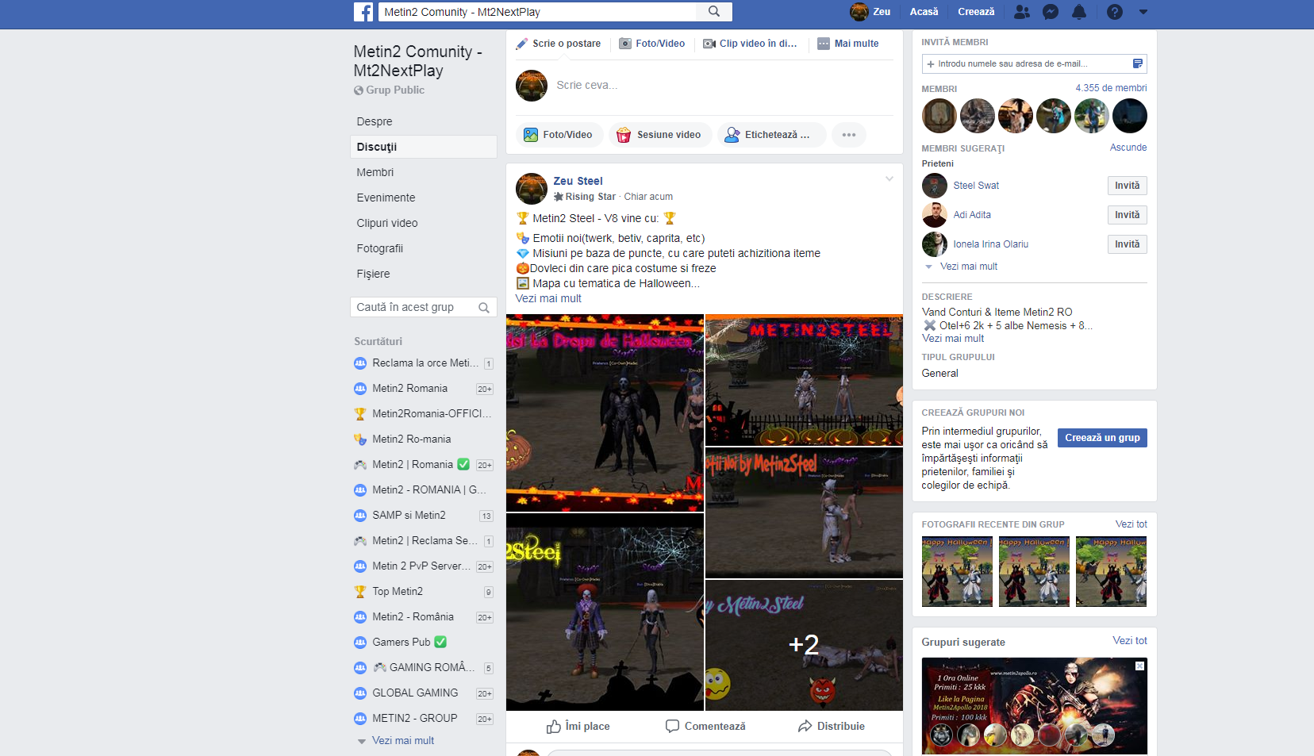The width and height of the screenshot is (1314, 756).
Task: Open Zeu profile in top bar
Action: [870, 12]
